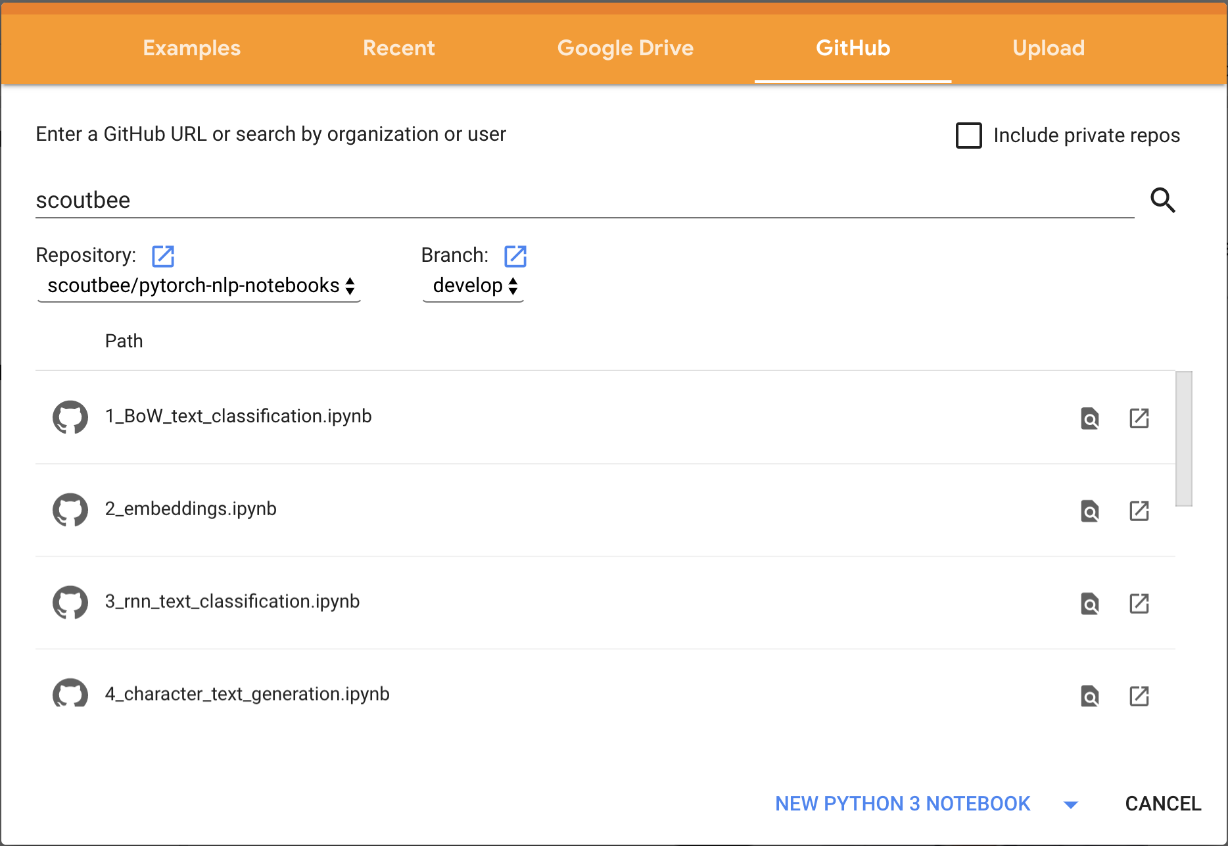This screenshot has height=846, width=1228.
Task: Expand the Repository dropdown
Action: tap(199, 286)
